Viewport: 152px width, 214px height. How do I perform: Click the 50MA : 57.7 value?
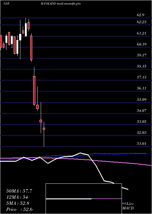[19, 191]
